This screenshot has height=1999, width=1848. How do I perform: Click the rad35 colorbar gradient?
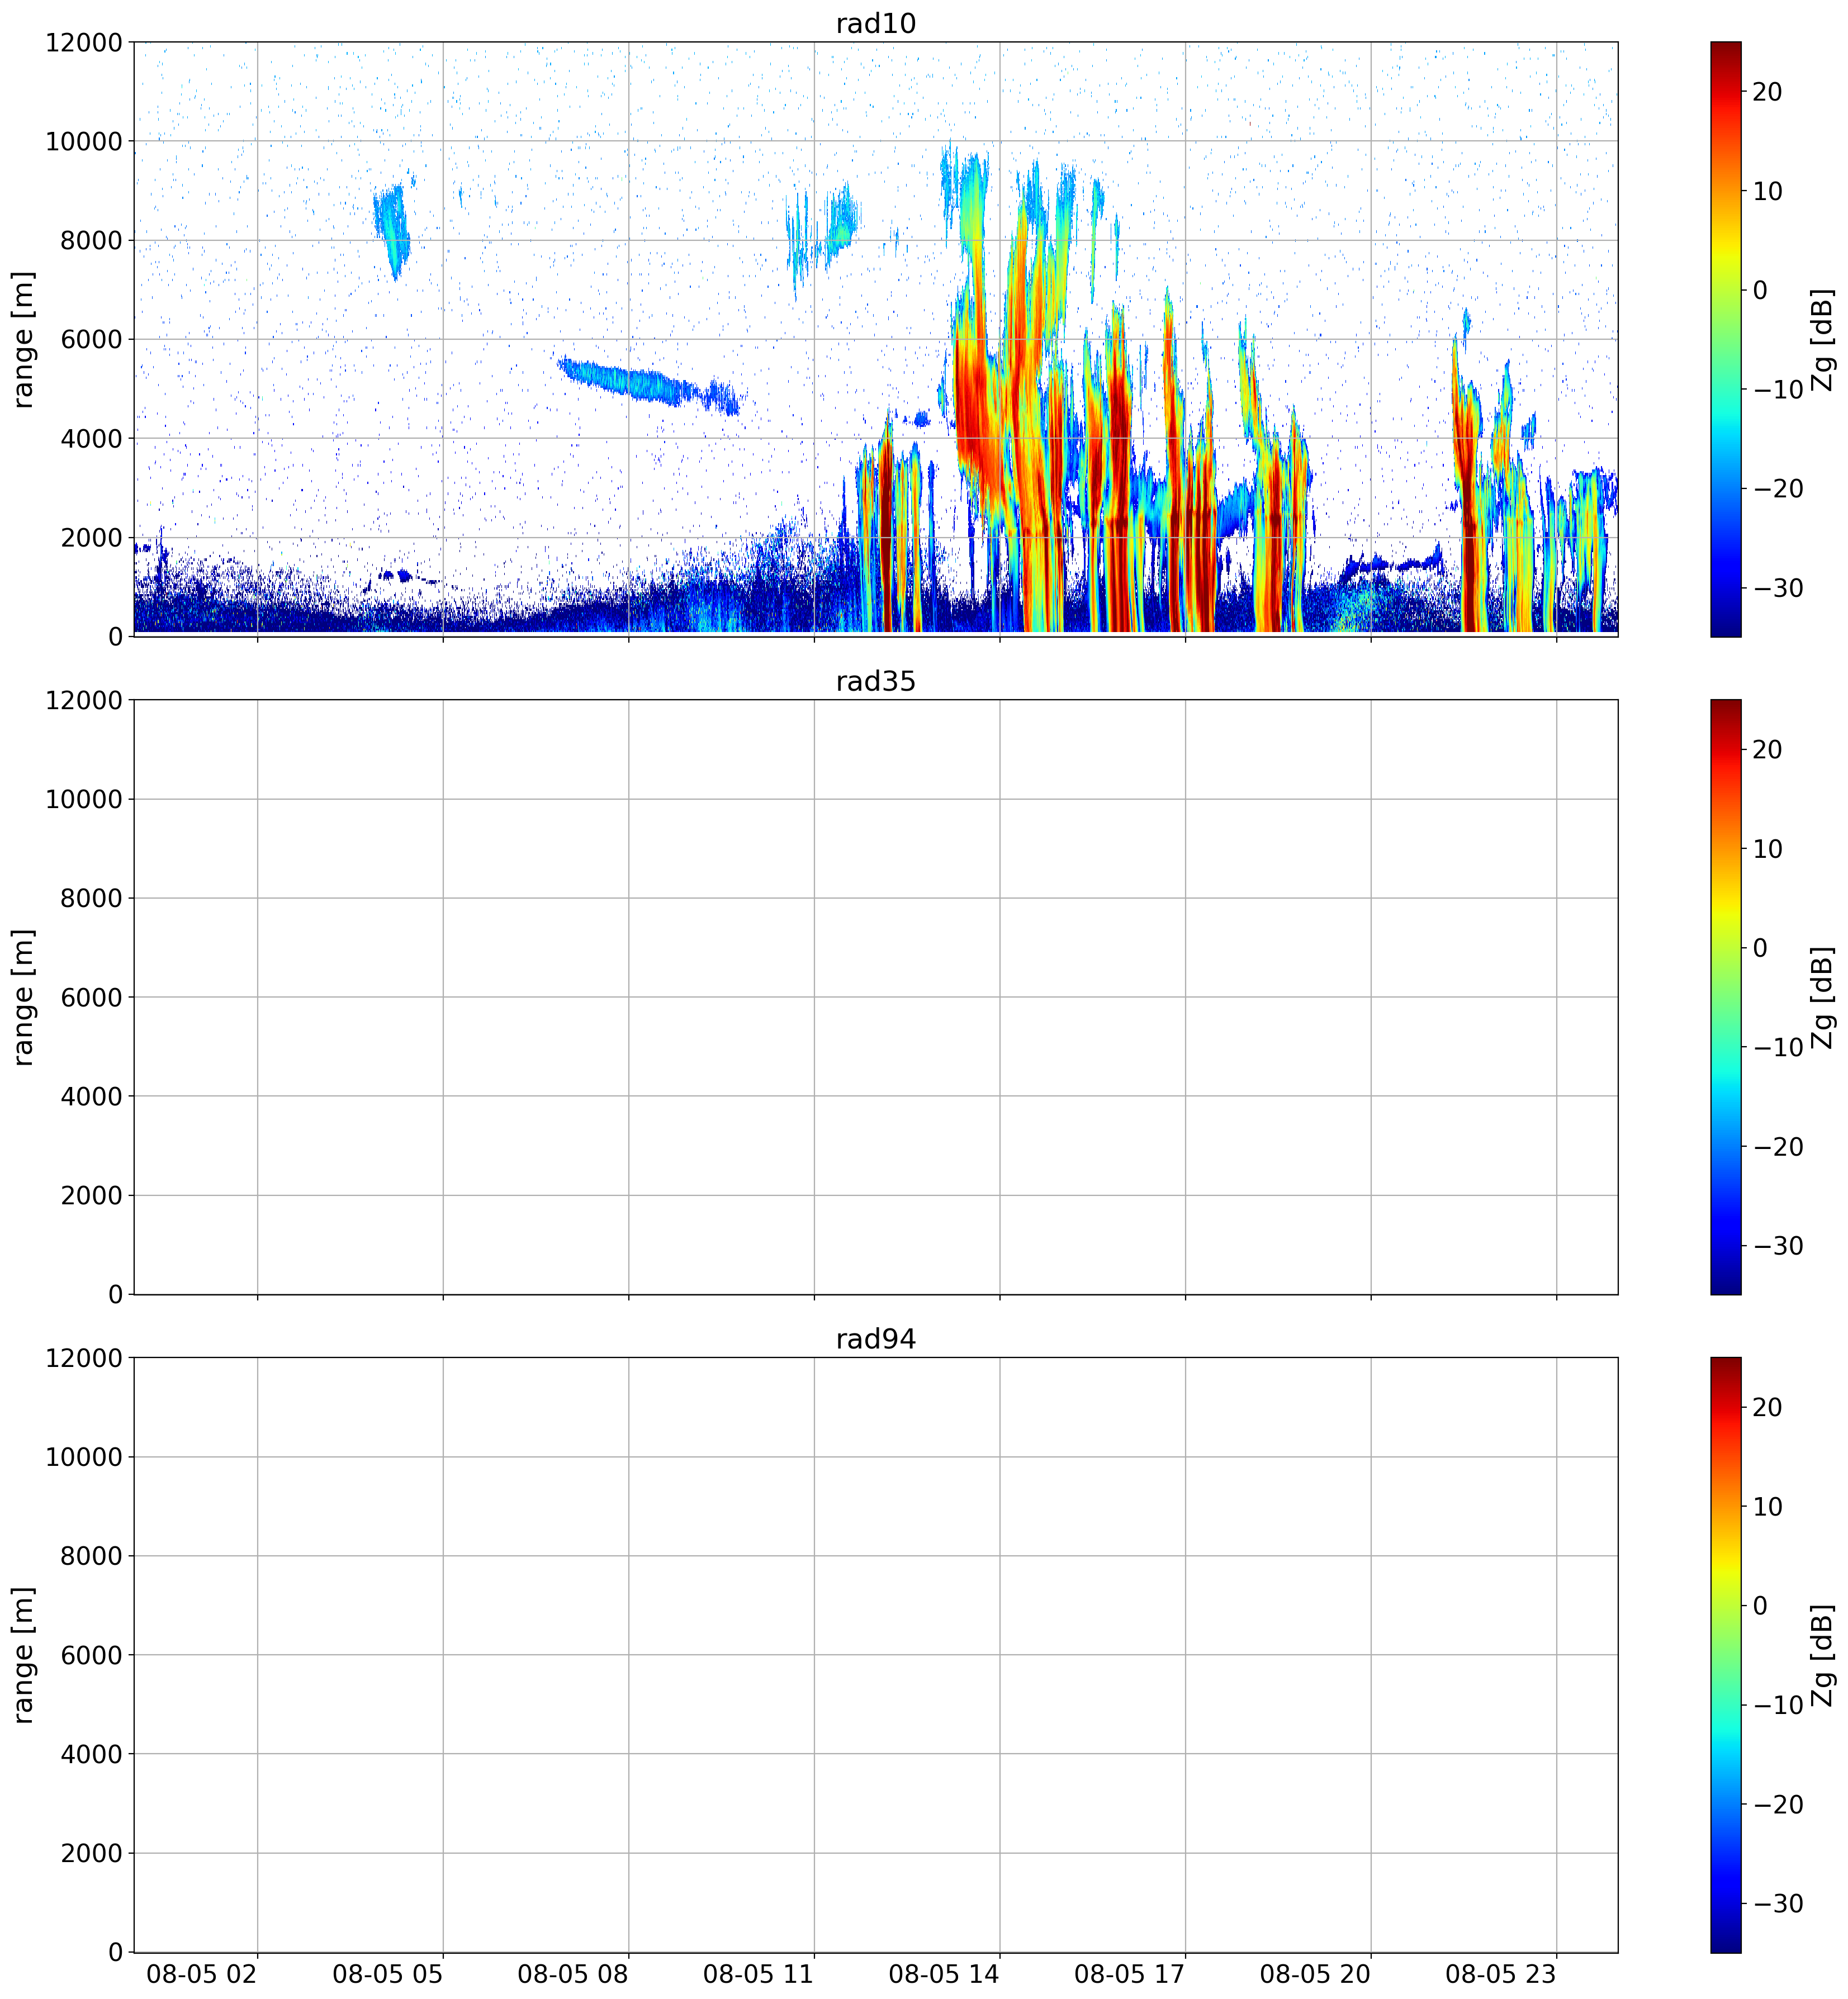pos(1725,996)
